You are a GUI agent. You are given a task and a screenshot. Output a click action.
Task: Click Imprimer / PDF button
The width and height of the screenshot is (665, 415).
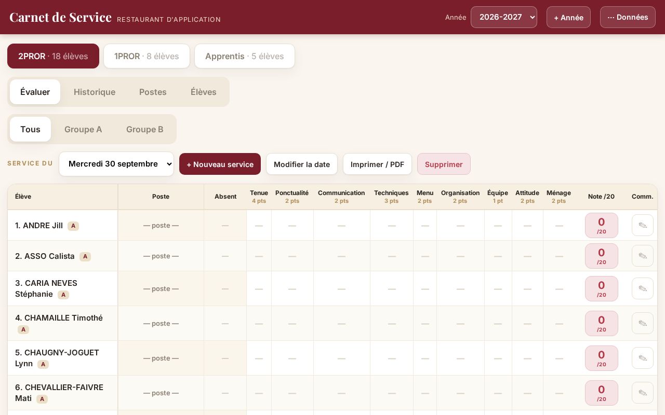[x=377, y=164]
